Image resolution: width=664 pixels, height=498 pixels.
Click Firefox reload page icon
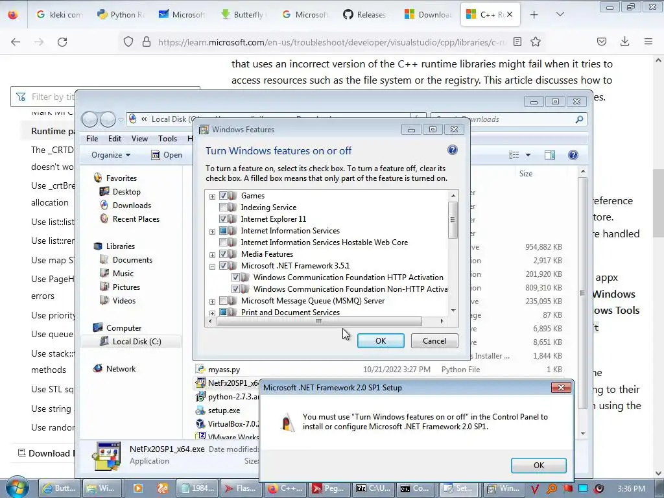(62, 41)
